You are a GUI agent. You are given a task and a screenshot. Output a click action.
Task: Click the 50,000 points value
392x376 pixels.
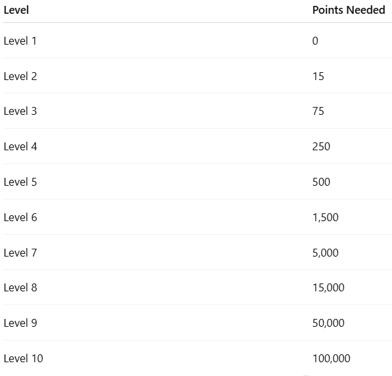(x=328, y=324)
